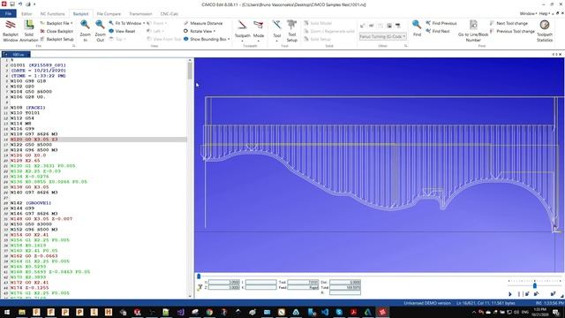The image size is (565, 318).
Task: Click the fifth icon in Other group
Action: pyautogui.click(x=398, y=26)
